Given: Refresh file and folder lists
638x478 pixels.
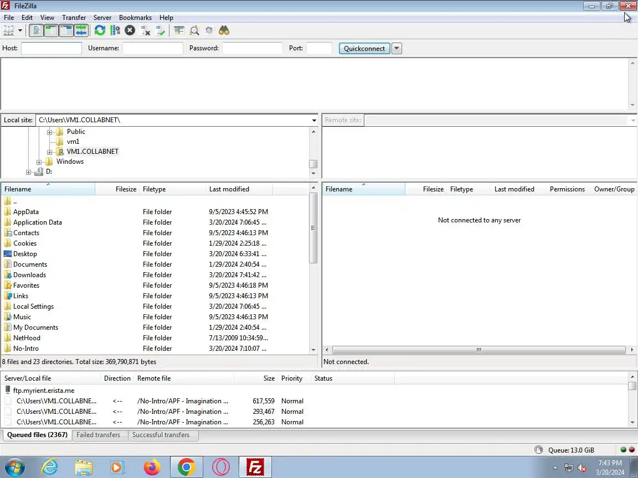Looking at the screenshot, I should [100, 30].
